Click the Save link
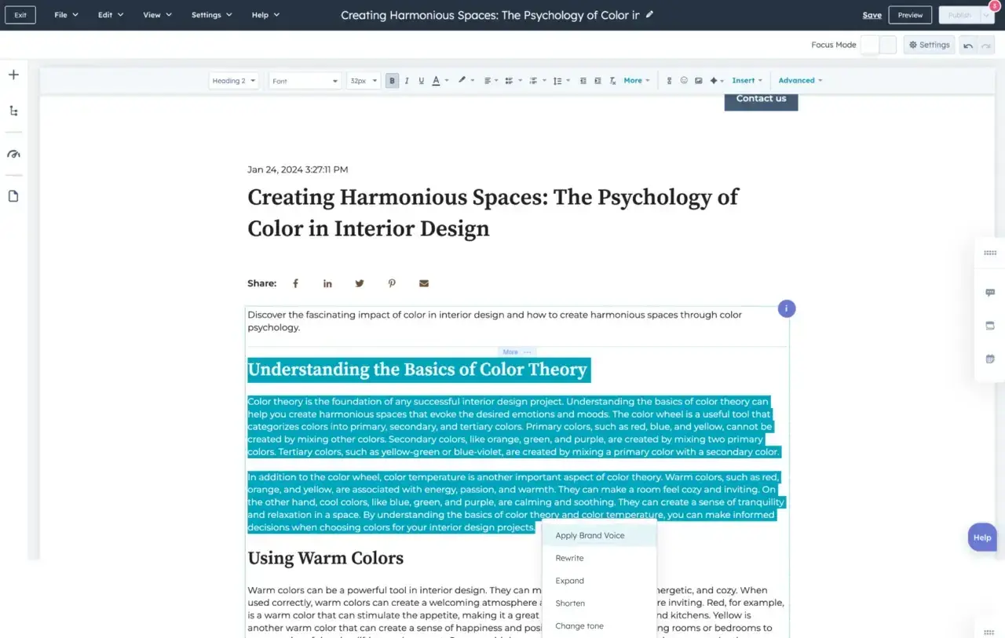1005x638 pixels. (872, 15)
